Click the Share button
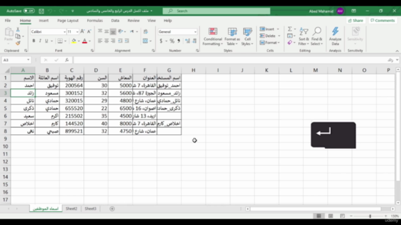This screenshot has width=401, height=225. click(x=355, y=21)
